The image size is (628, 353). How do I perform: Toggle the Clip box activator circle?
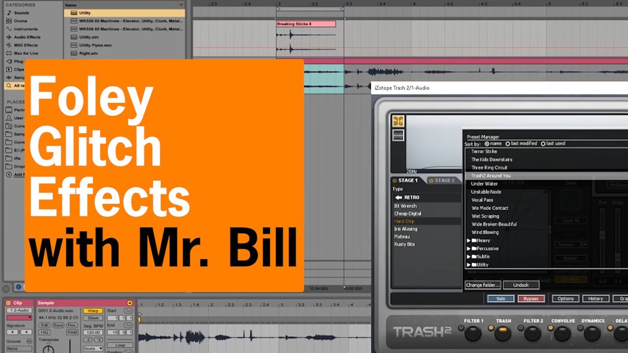click(8, 303)
